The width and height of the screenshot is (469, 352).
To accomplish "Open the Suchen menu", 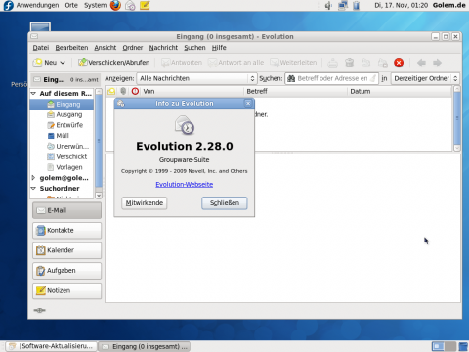I will pos(194,48).
